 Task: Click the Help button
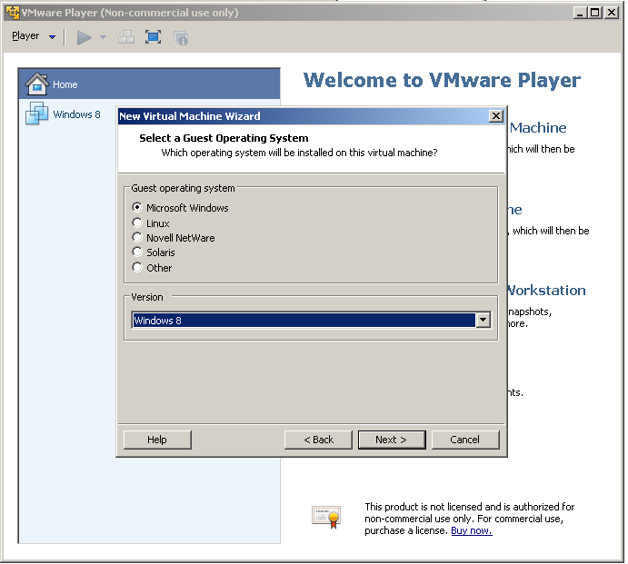point(157,440)
